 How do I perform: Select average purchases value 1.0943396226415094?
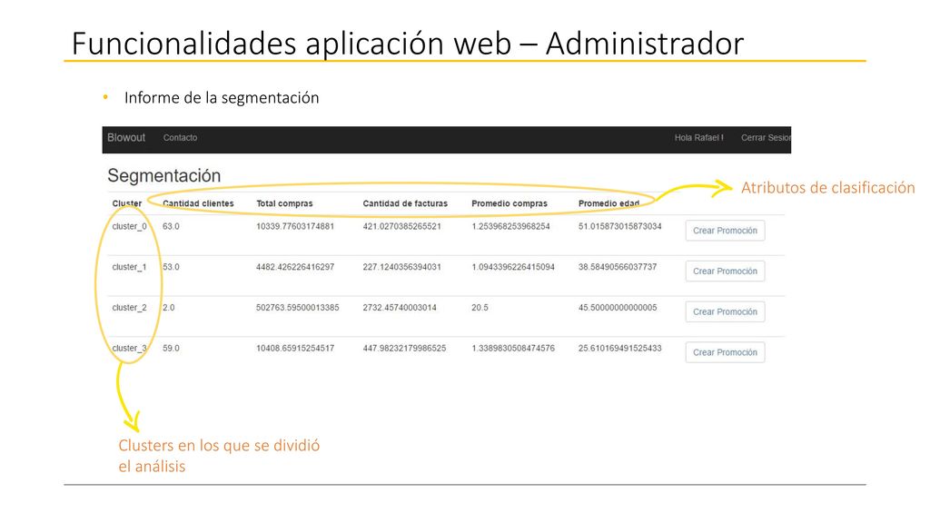pyautogui.click(x=513, y=267)
